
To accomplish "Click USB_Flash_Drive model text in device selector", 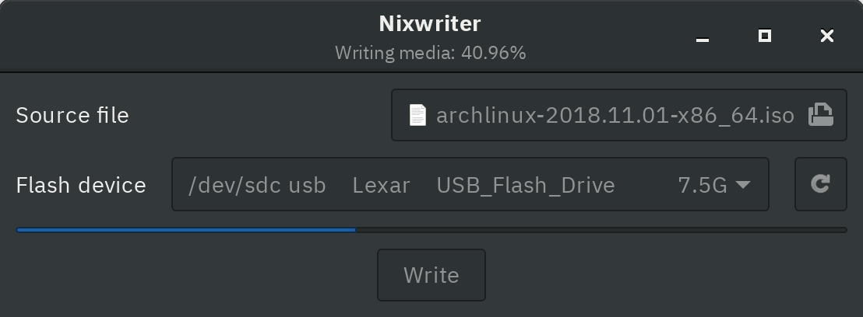I will pyautogui.click(x=526, y=186).
